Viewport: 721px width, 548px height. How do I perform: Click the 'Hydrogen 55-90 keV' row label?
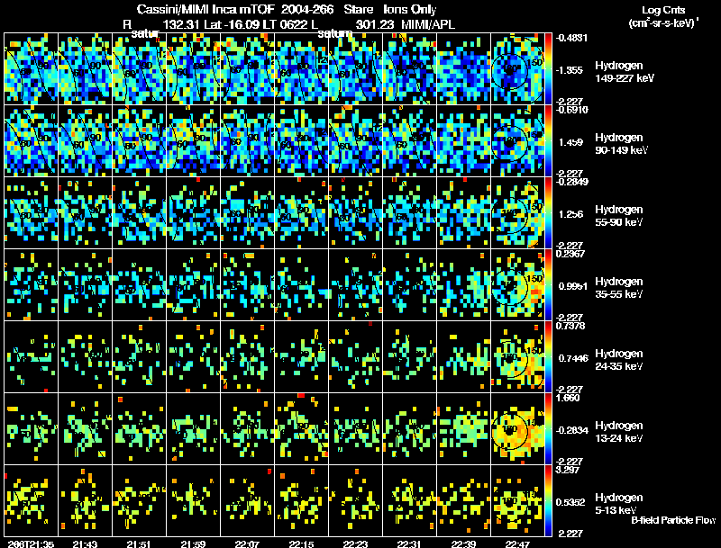pos(619,216)
